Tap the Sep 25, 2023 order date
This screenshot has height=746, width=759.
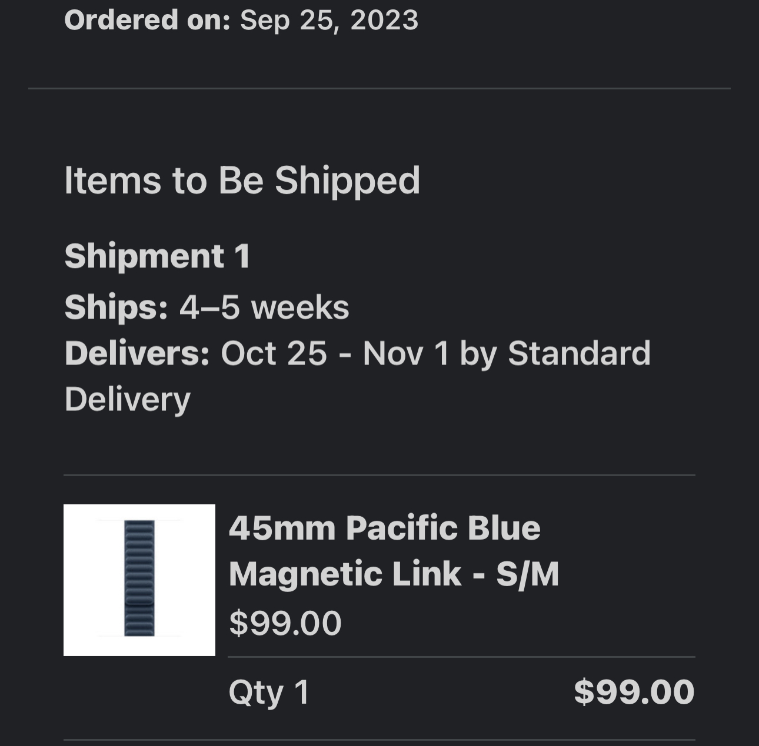point(329,20)
